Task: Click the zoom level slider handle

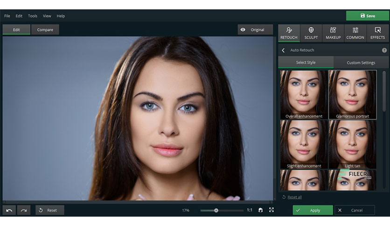Action: coord(216,210)
